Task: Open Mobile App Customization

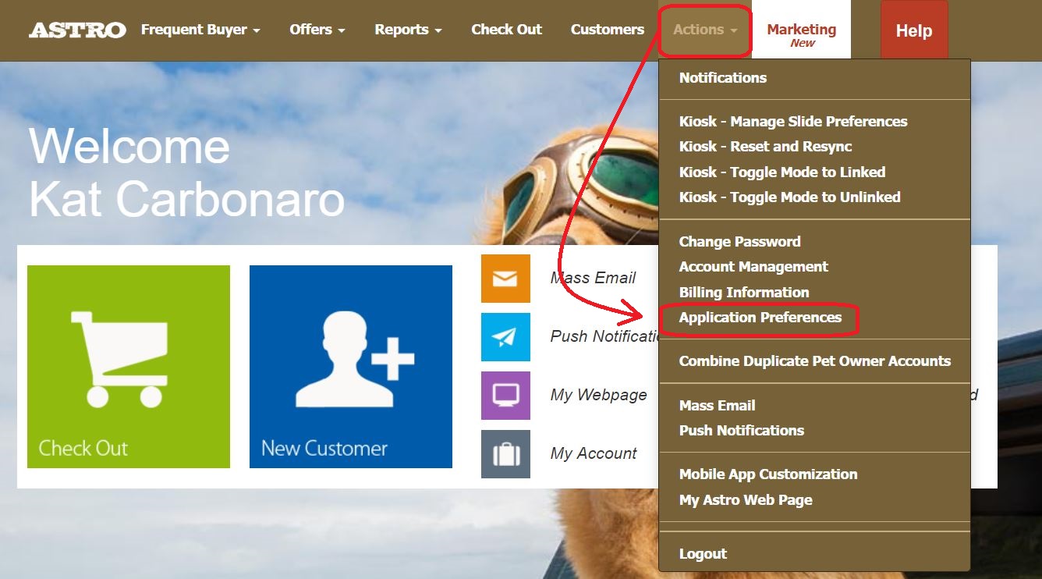Action: click(768, 474)
